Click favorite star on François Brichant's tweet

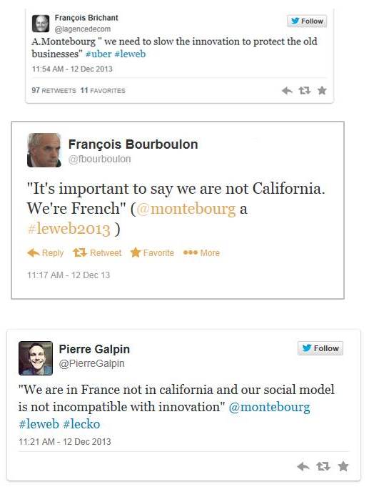pyautogui.click(x=322, y=90)
